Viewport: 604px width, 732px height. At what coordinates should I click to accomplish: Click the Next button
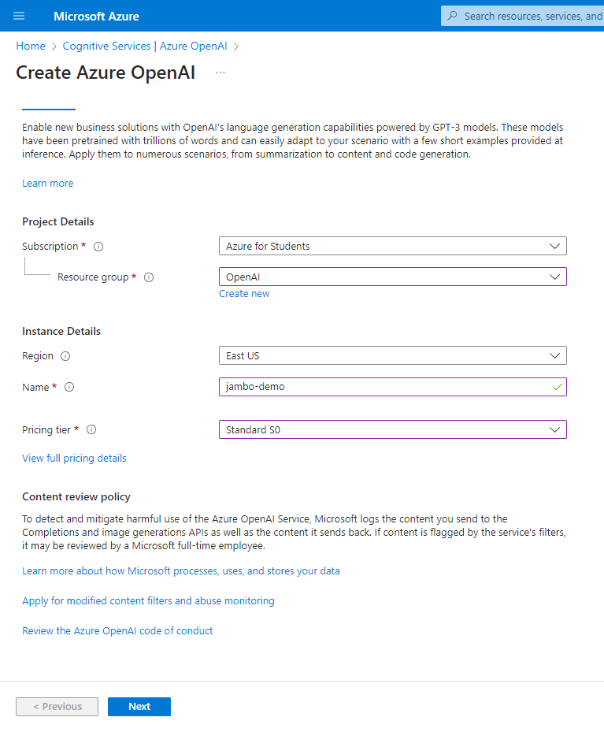tap(139, 706)
